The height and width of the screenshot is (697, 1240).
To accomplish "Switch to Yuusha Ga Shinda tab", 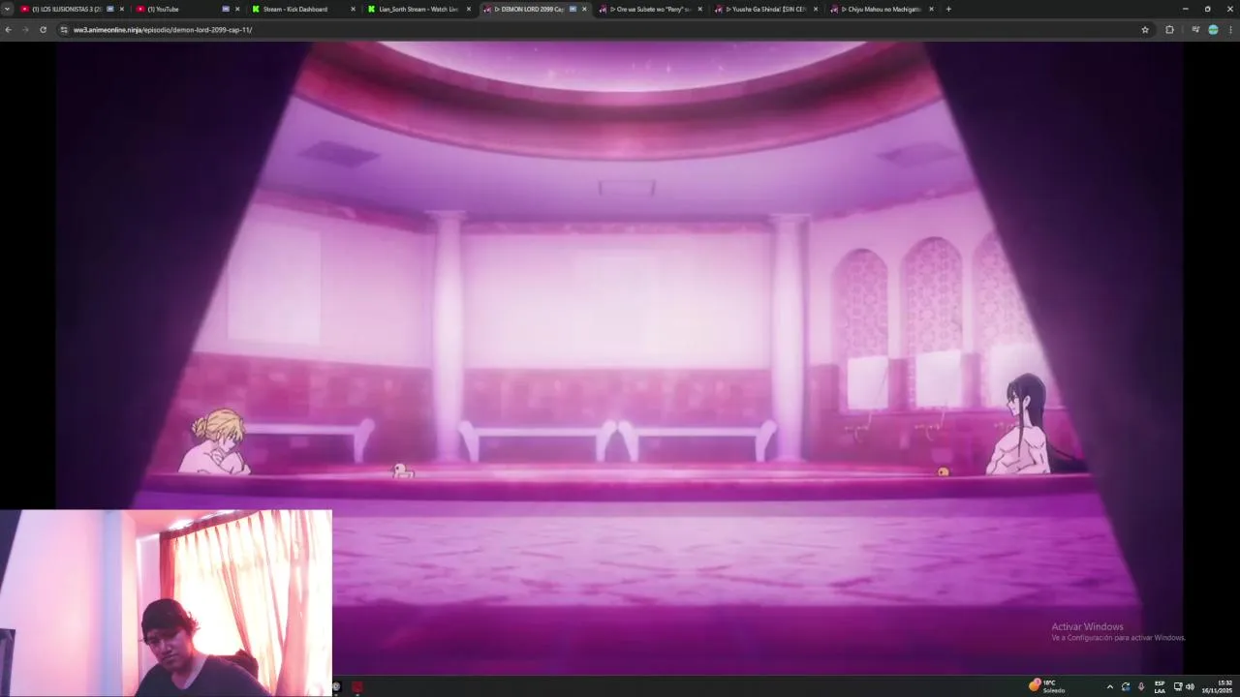I will click(767, 9).
